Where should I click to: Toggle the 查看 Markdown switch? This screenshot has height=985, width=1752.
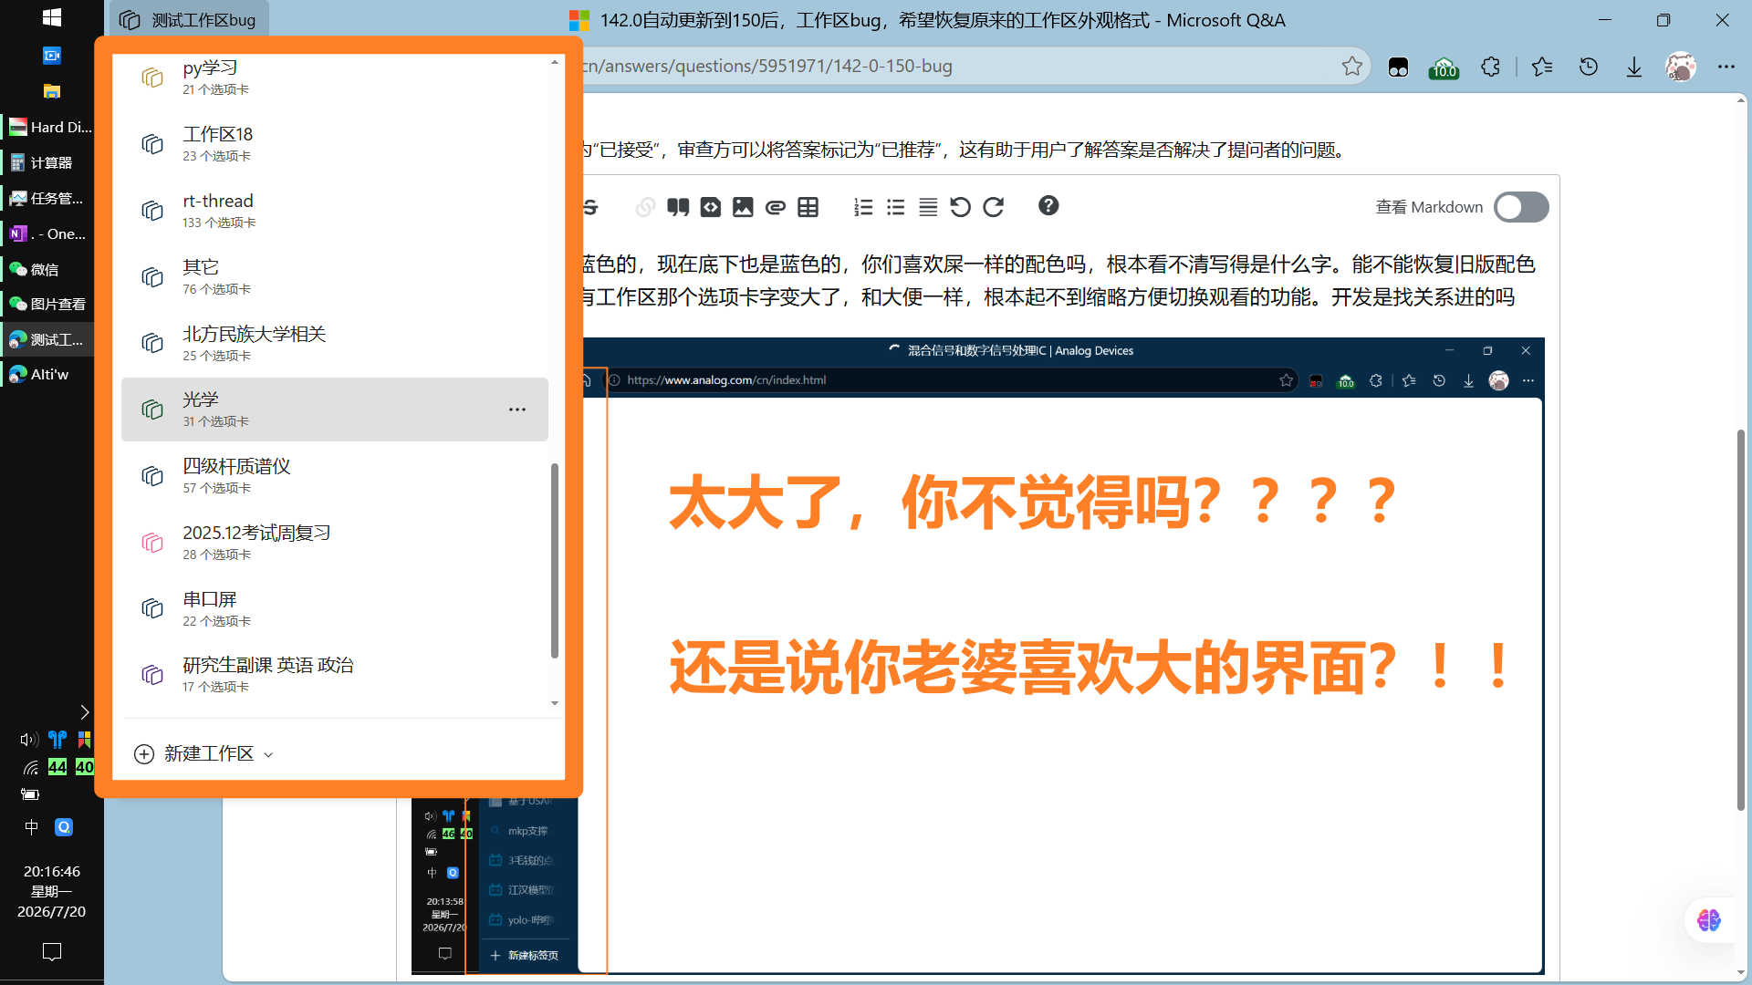coord(1521,207)
